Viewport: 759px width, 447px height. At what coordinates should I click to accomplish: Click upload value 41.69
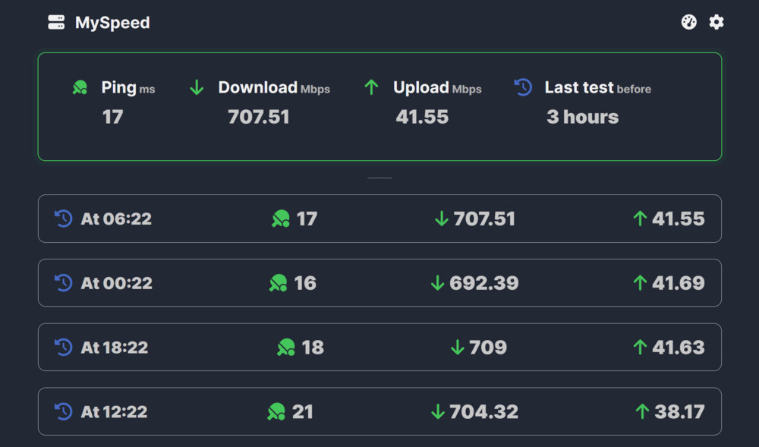pos(678,283)
